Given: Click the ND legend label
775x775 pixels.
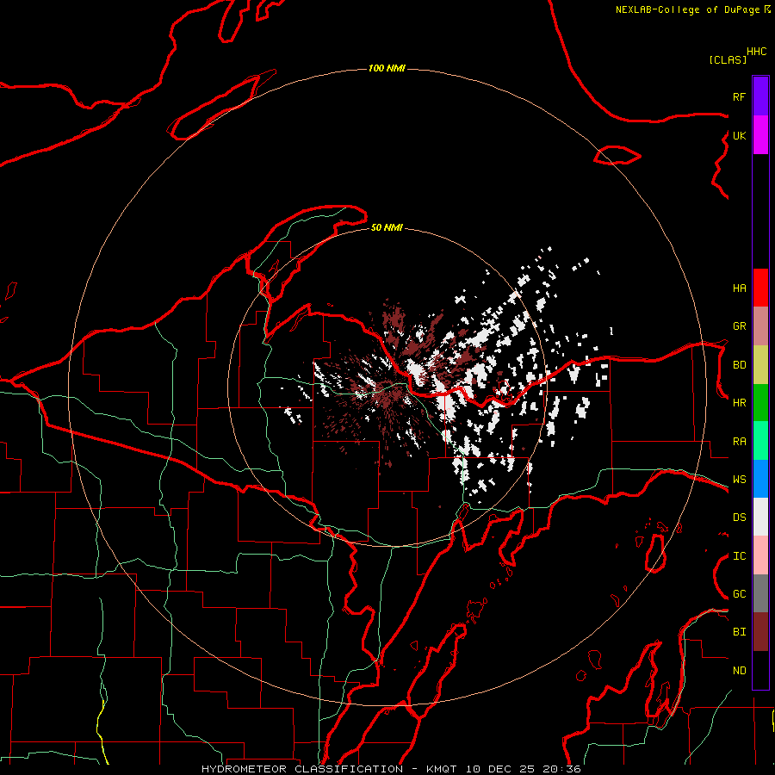Looking at the screenshot, I should pyautogui.click(x=739, y=670).
